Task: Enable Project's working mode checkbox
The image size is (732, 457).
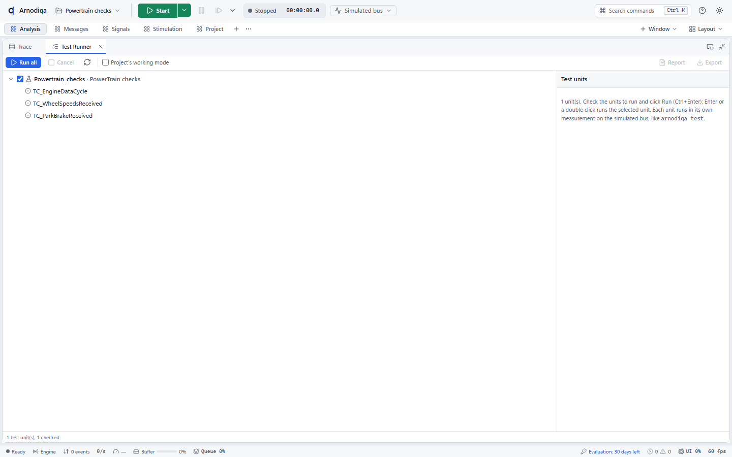Action: click(x=106, y=62)
